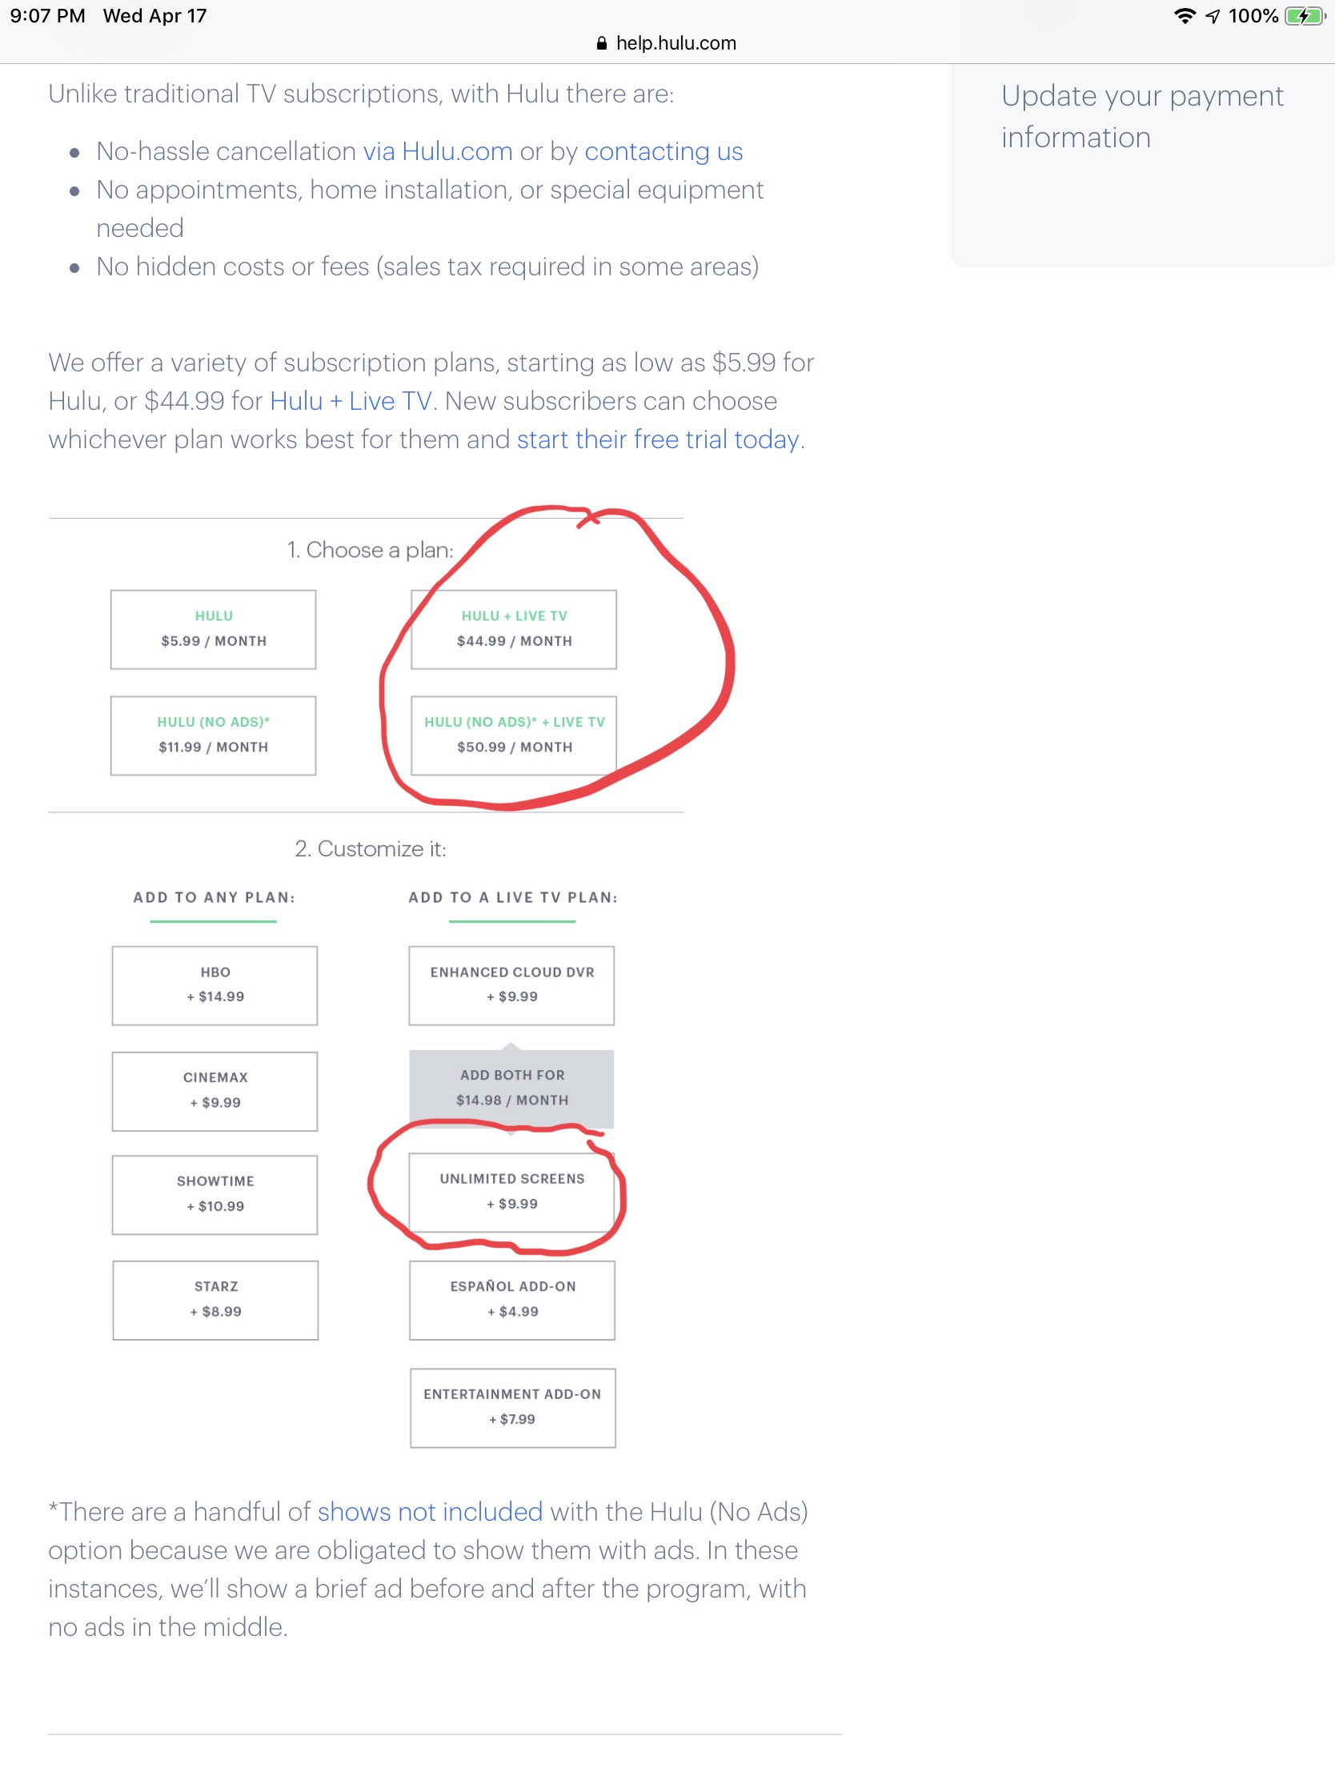
Task: Tap the location arrow status icon
Action: click(1213, 16)
